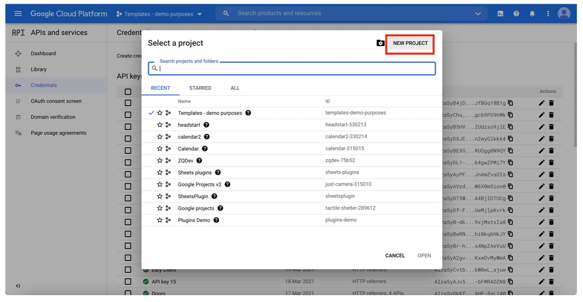Collapse the left sidebar with the arrow icon
This screenshot has width=583, height=302.
click(x=18, y=286)
